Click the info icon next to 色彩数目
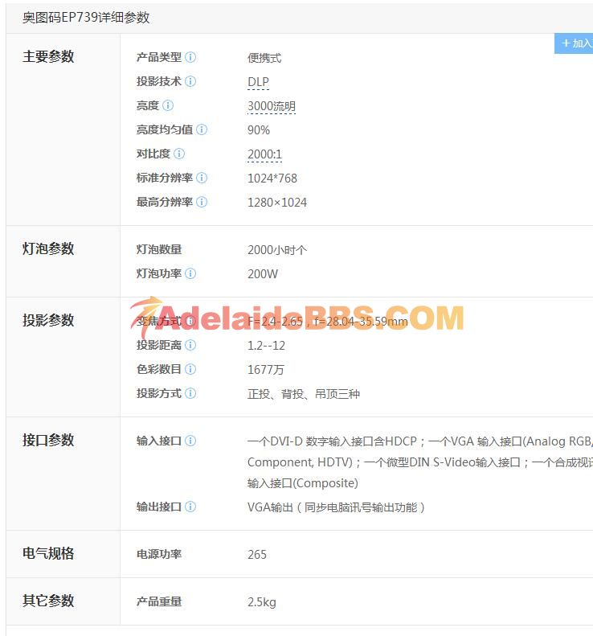This screenshot has height=636, width=593. [x=190, y=370]
